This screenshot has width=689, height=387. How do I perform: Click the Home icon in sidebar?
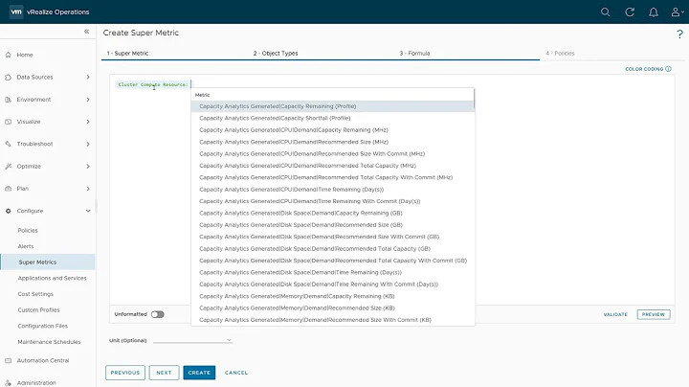pos(8,55)
